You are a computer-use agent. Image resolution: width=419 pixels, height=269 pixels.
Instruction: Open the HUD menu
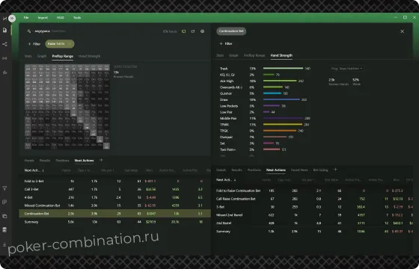61,18
